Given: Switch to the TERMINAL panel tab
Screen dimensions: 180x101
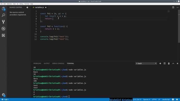Looking at the screenshot, I should [70, 63].
